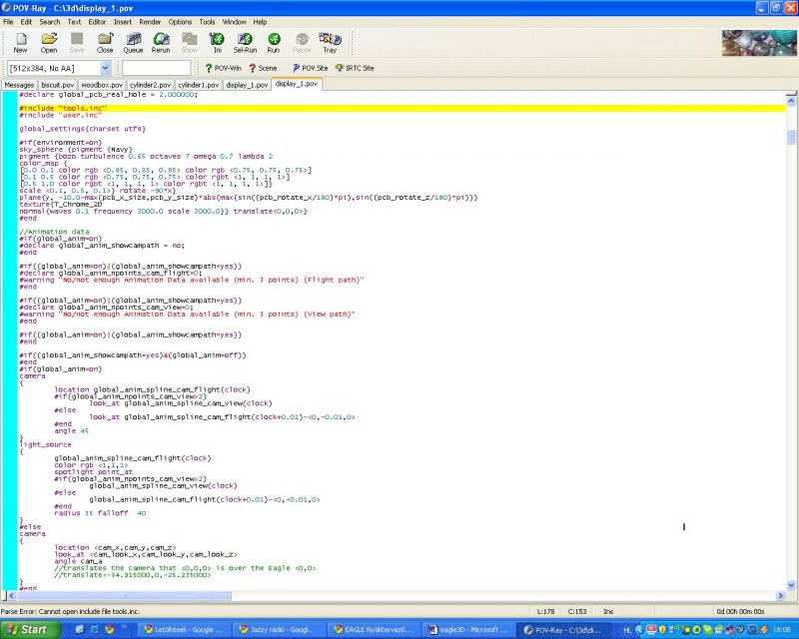Expand the render resolution dropdown
The width and height of the screenshot is (799, 639).
(x=105, y=68)
